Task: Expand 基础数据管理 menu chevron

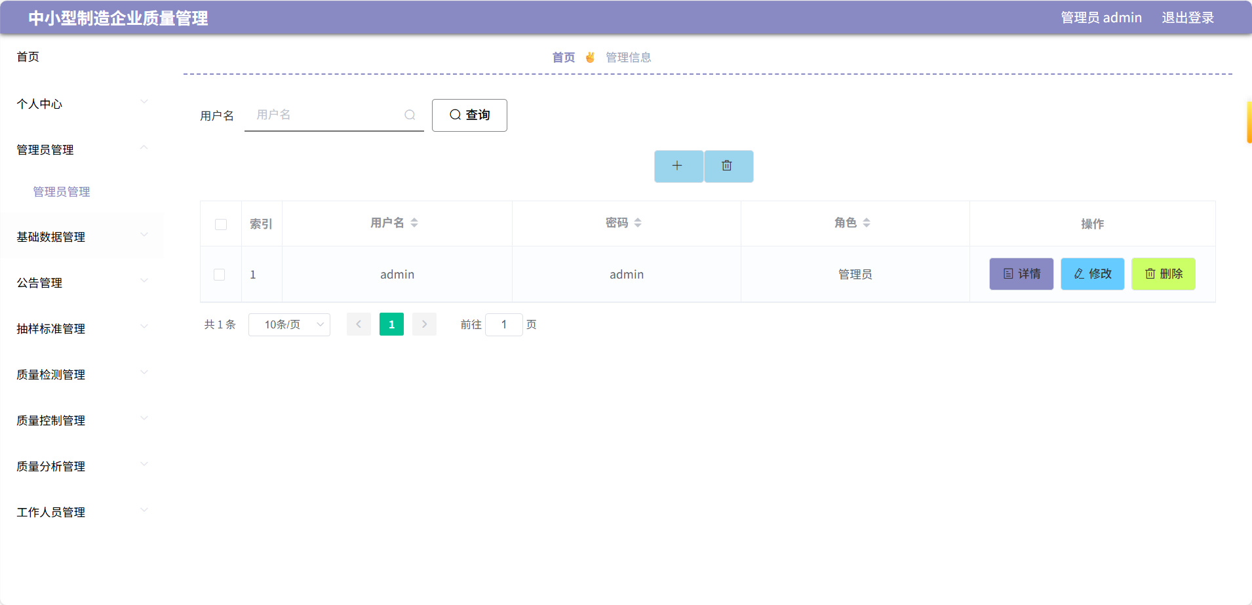Action: (144, 235)
